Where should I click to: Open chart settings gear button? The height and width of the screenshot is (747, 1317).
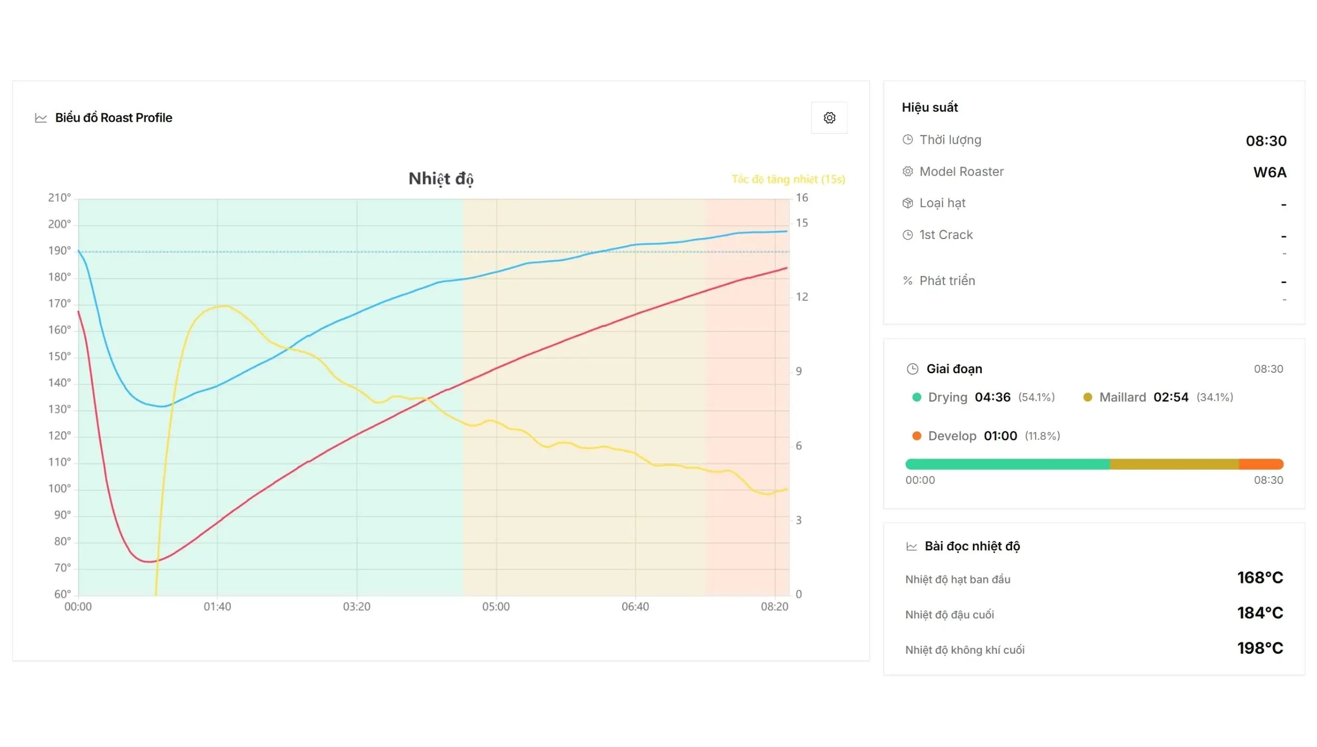829,118
